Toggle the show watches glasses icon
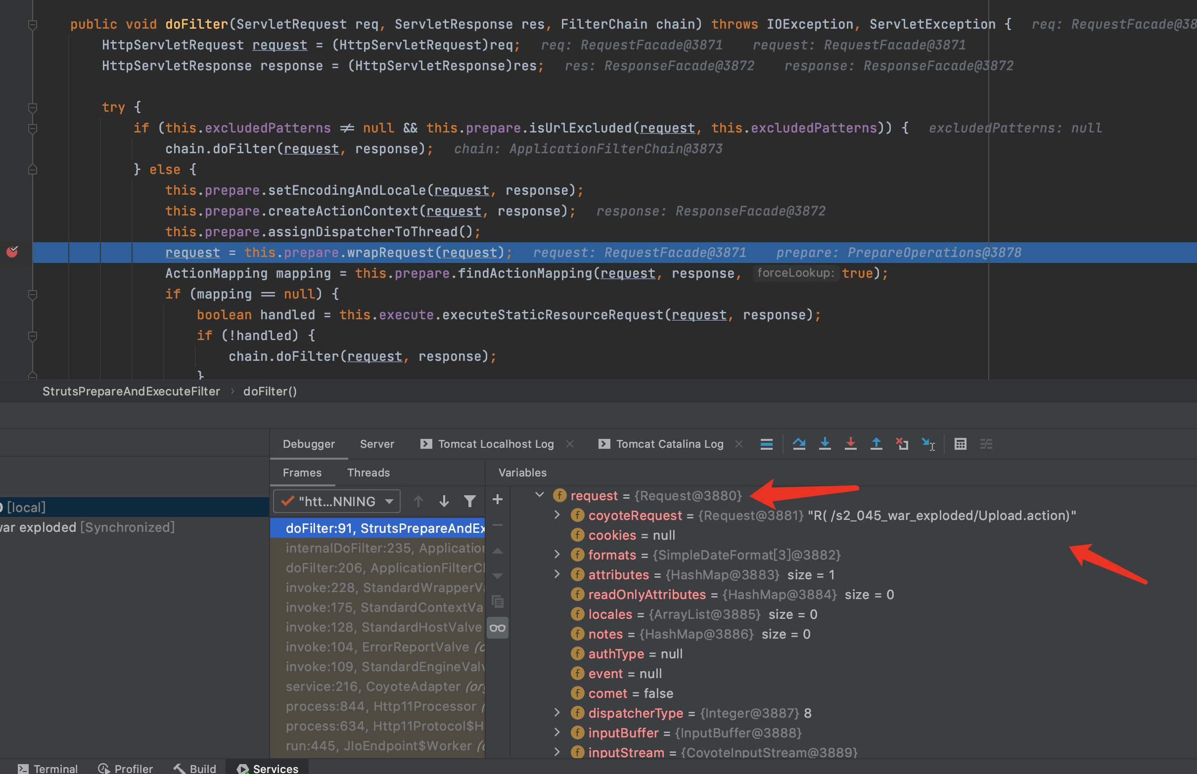 [498, 628]
